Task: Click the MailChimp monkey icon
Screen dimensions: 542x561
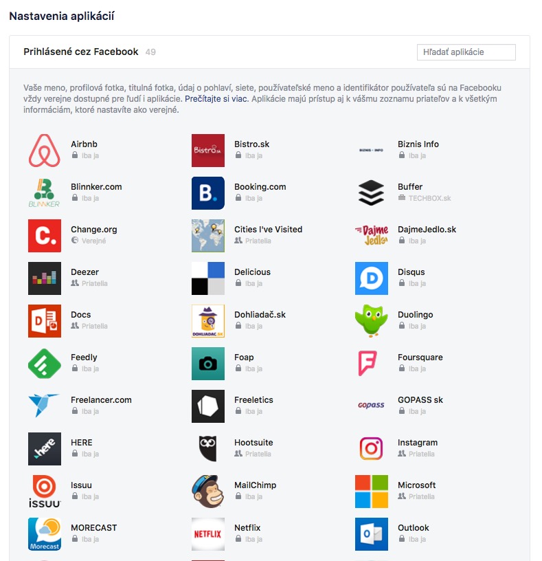Action: click(207, 492)
